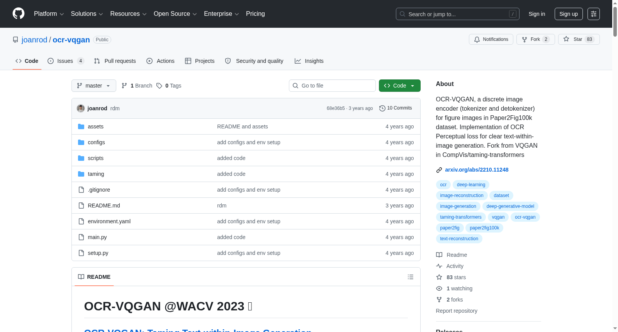This screenshot has width=618, height=332.
Task: Switch to the Security and quality tab
Action: click(x=254, y=61)
